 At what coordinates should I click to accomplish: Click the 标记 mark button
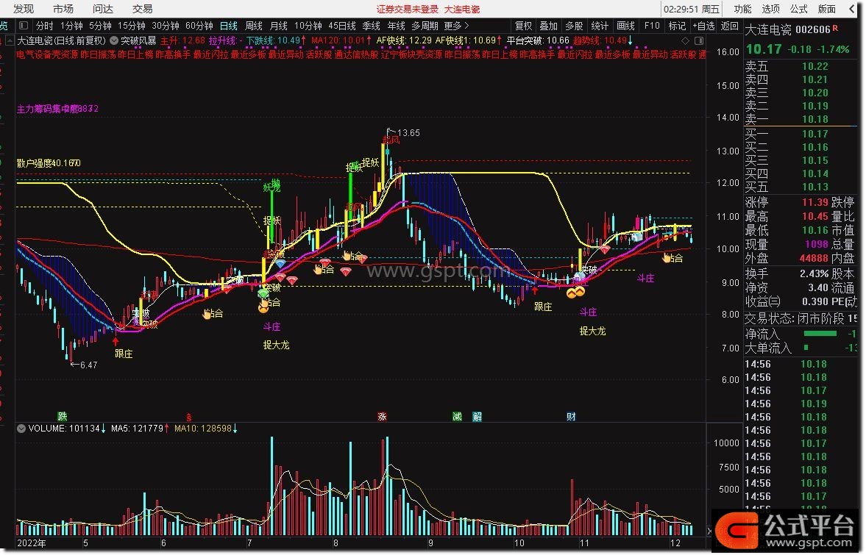point(677,26)
